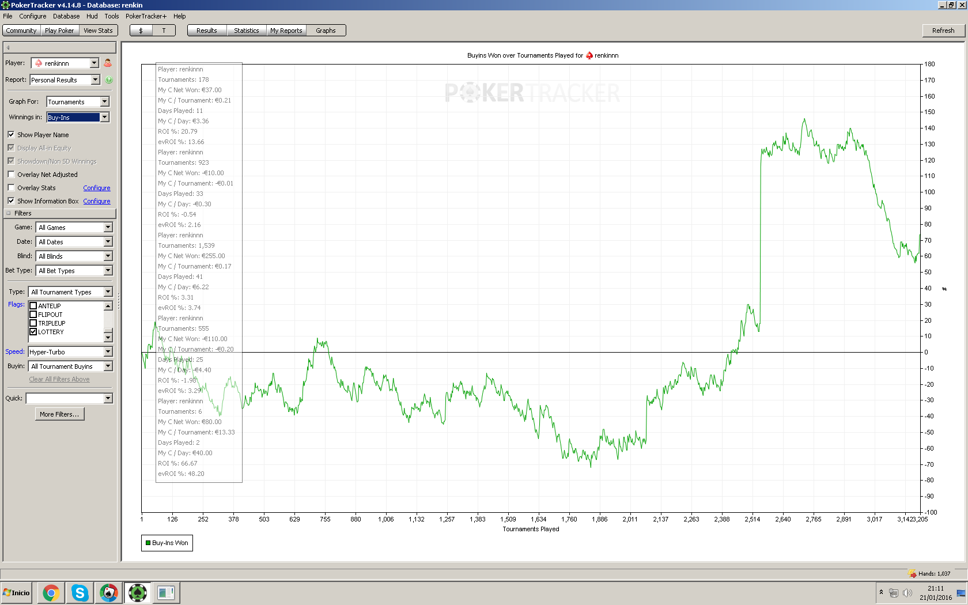Open the Help menu
Viewport: 968px width, 605px height.
180,16
